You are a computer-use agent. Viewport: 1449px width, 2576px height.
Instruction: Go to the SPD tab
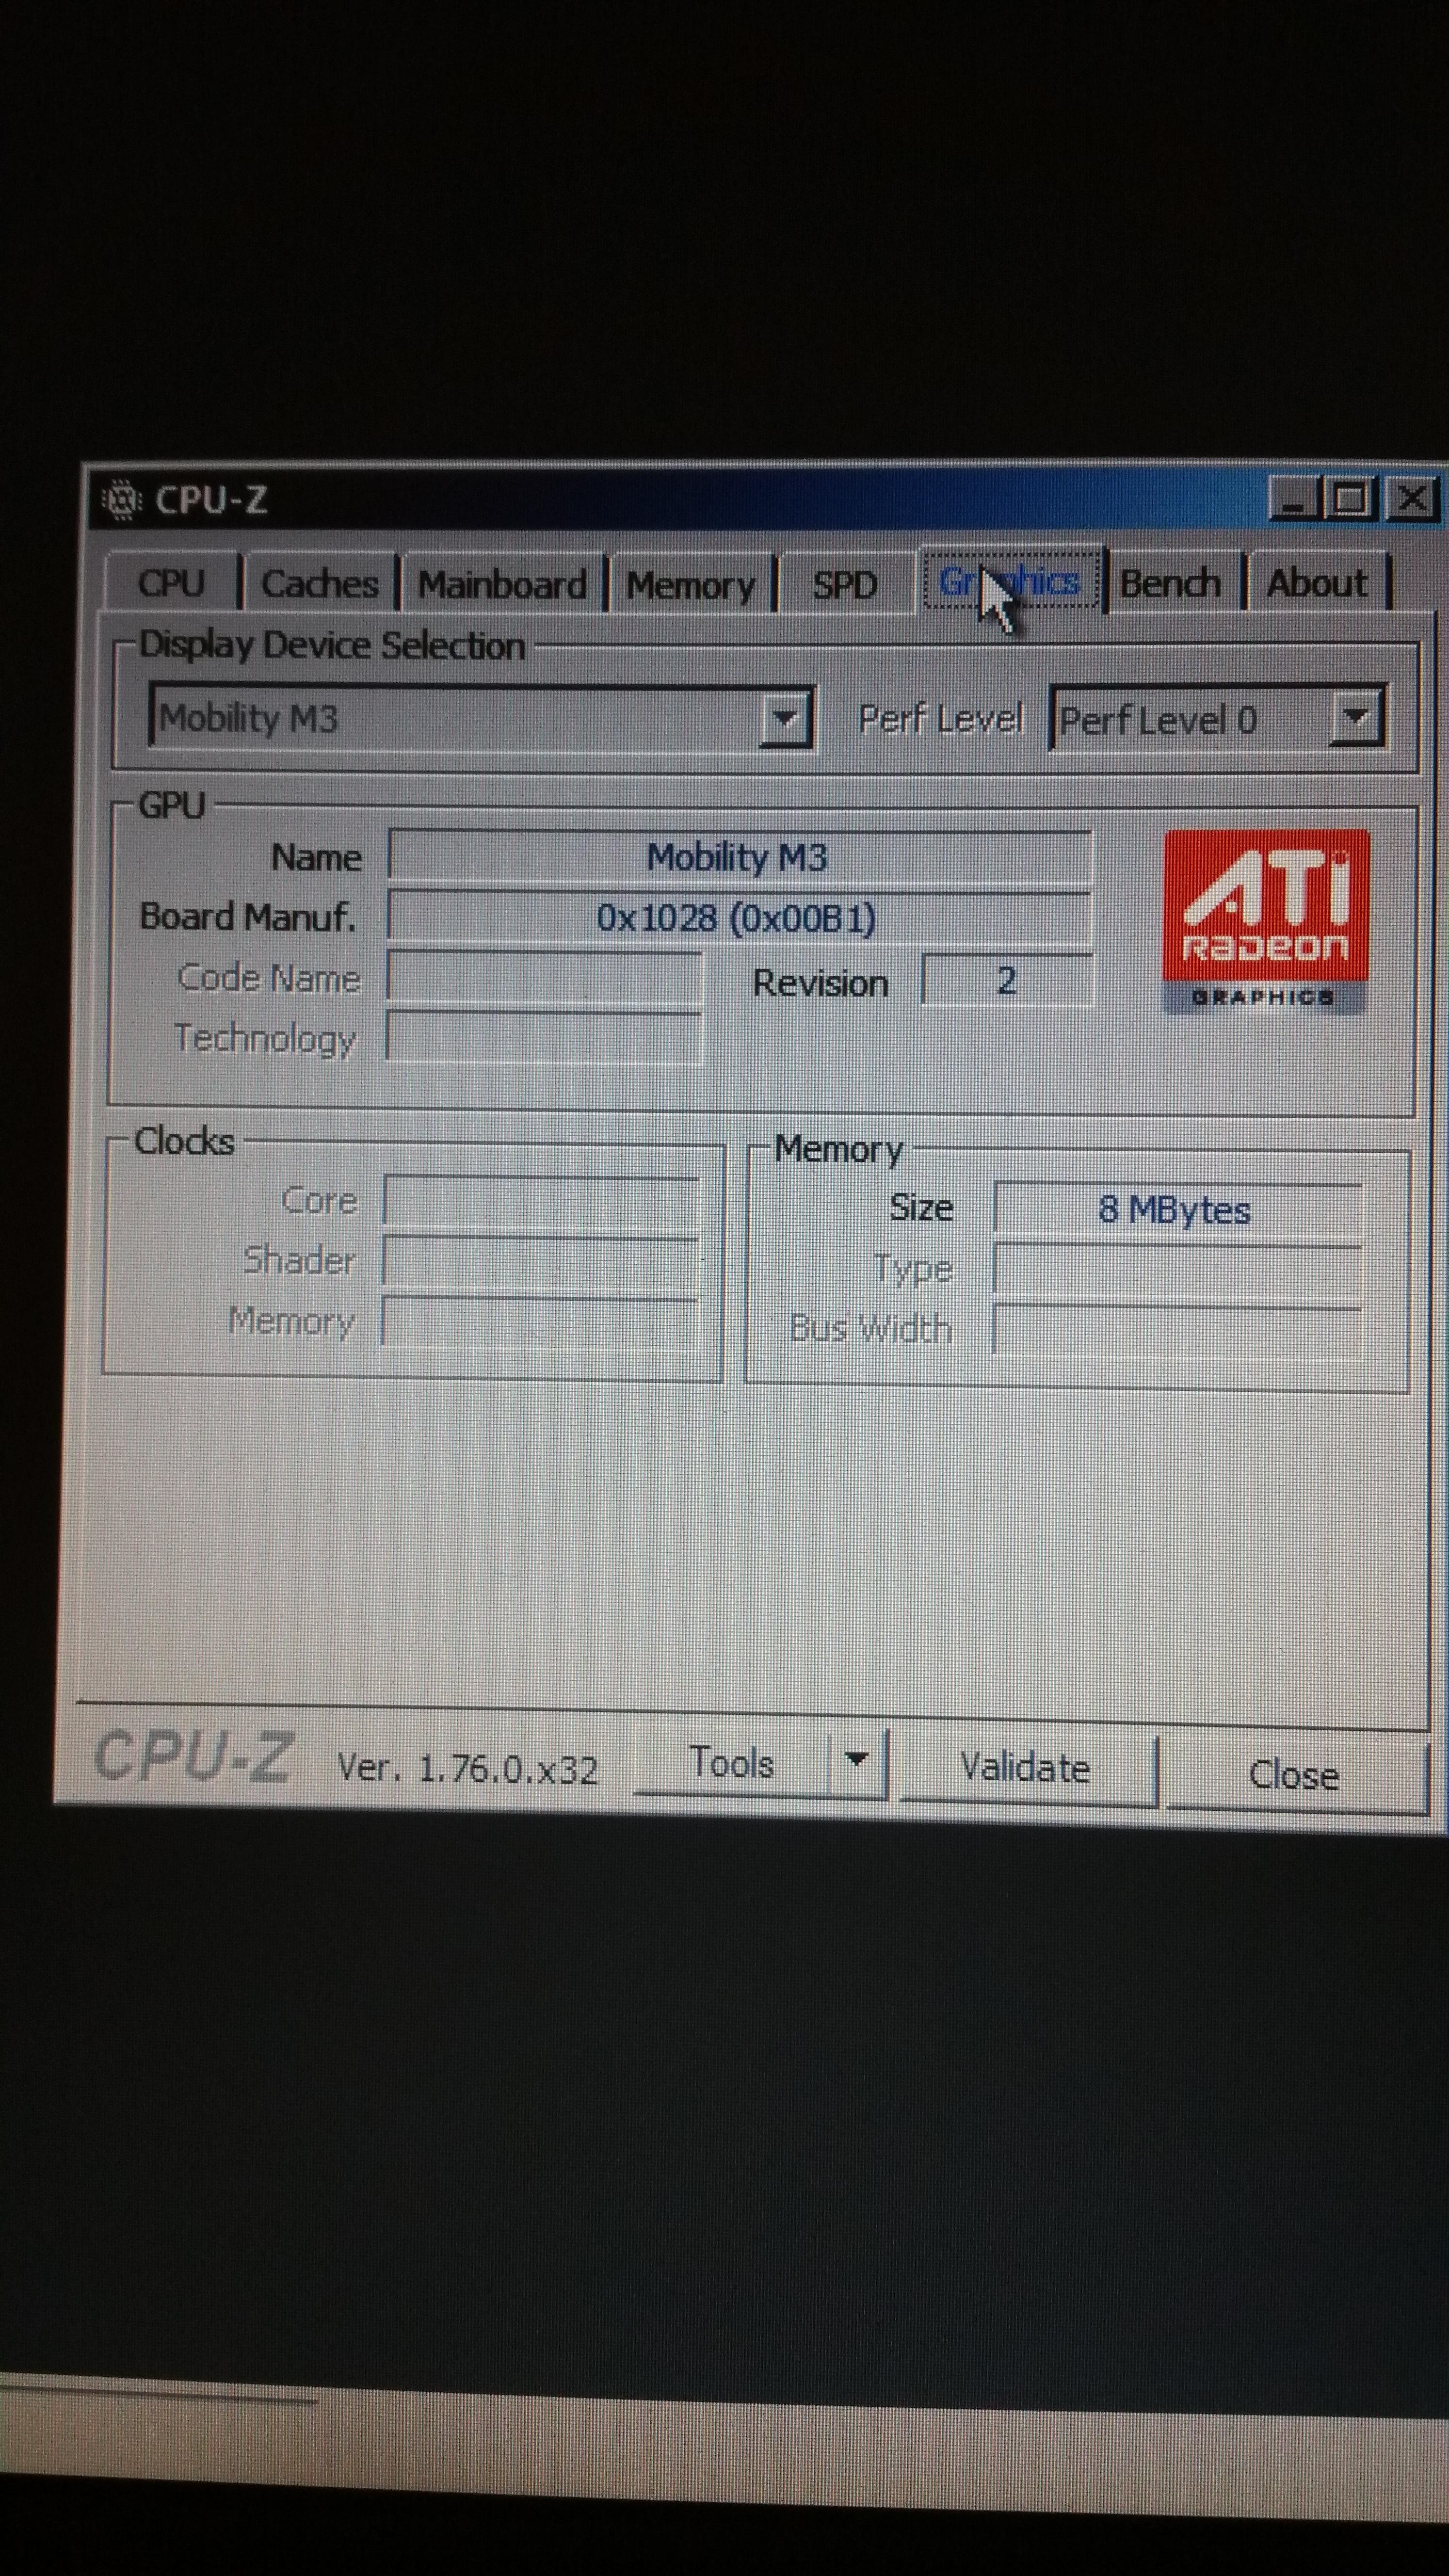coord(845,585)
